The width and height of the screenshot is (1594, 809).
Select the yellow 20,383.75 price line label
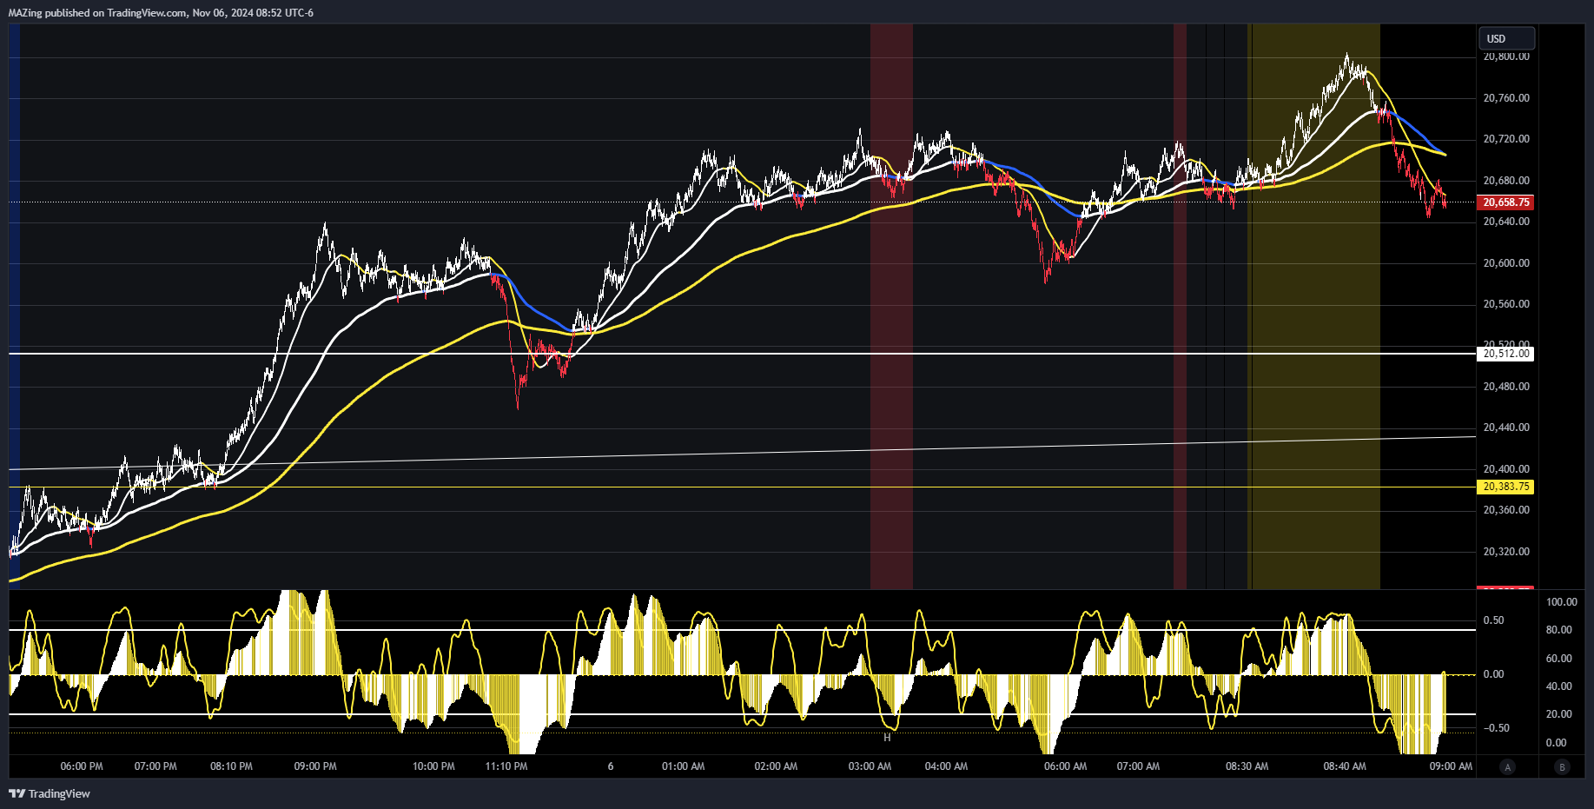point(1505,487)
